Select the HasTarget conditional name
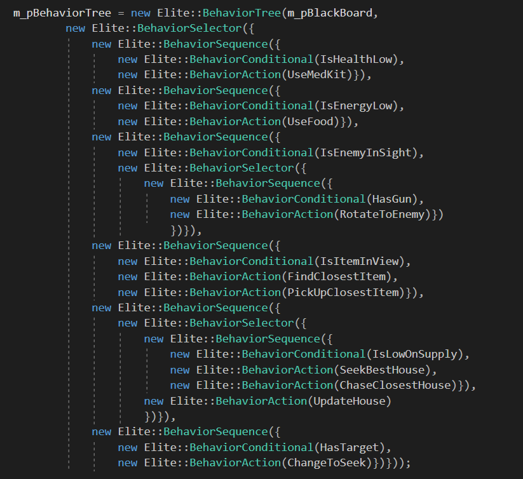 coord(350,447)
